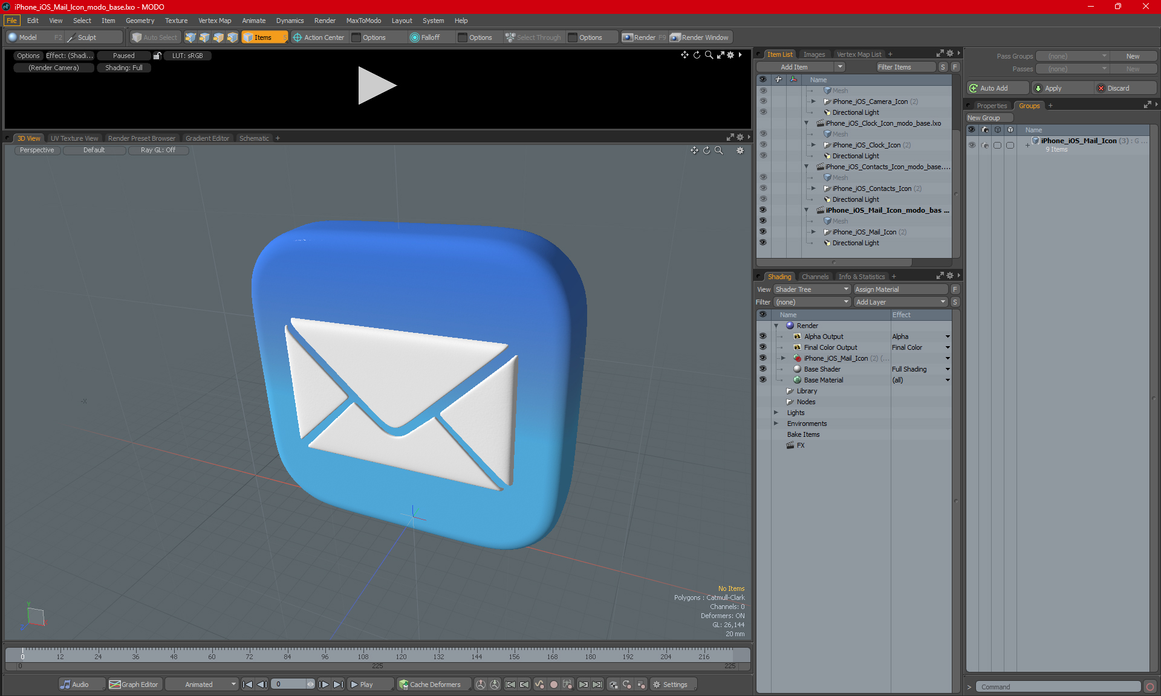Switch to the Channels tab
Viewport: 1161px width, 696px height.
(x=815, y=277)
